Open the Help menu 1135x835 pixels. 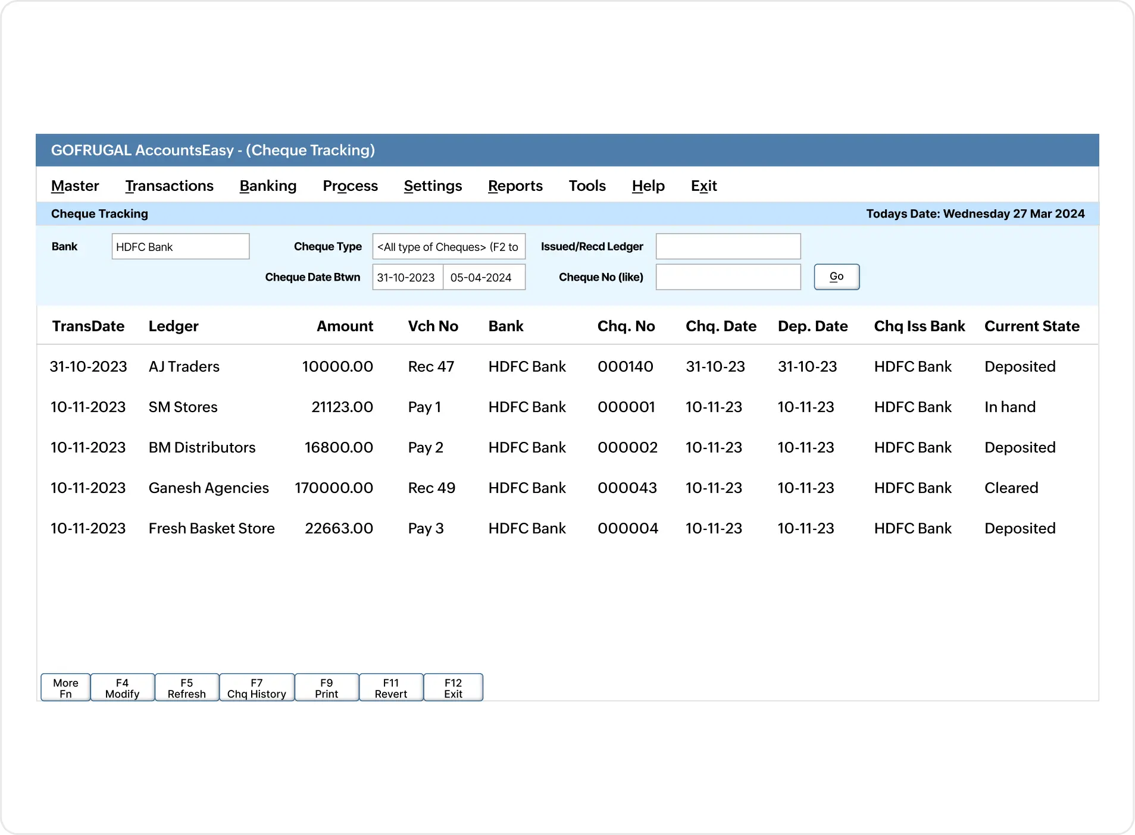[648, 185]
